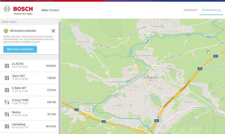Click the route list vertical scrollbar
Screen dimensions: 225x134
[60, 78]
